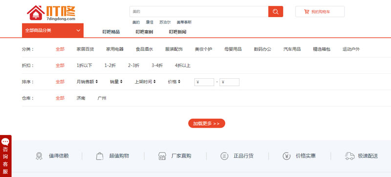The height and width of the screenshot is (177, 391).
Task: Choose the 济南 warehouse
Action: pyautogui.click(x=81, y=98)
